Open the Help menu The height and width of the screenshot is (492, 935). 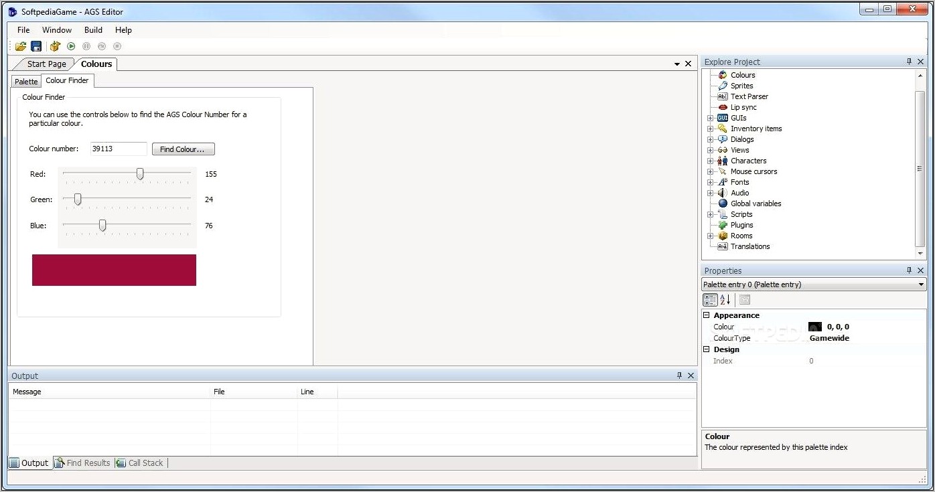pos(123,30)
